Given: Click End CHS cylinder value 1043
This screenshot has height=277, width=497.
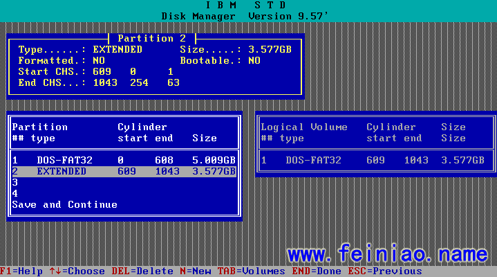Looking at the screenshot, I should [105, 83].
